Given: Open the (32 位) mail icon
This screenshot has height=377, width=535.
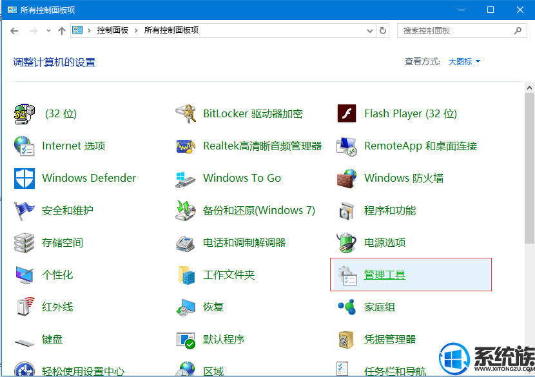Looking at the screenshot, I should pyautogui.click(x=24, y=114).
